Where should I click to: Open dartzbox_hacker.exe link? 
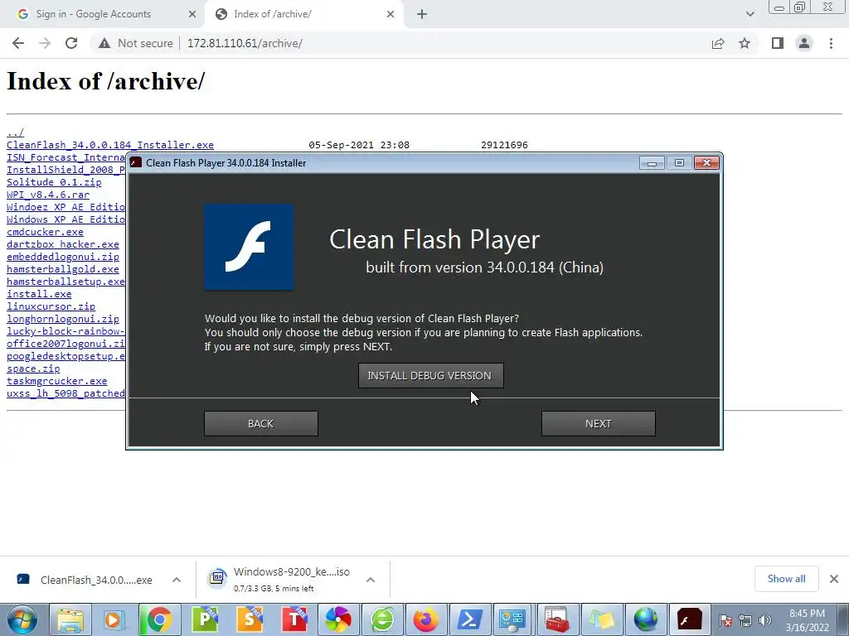(63, 244)
